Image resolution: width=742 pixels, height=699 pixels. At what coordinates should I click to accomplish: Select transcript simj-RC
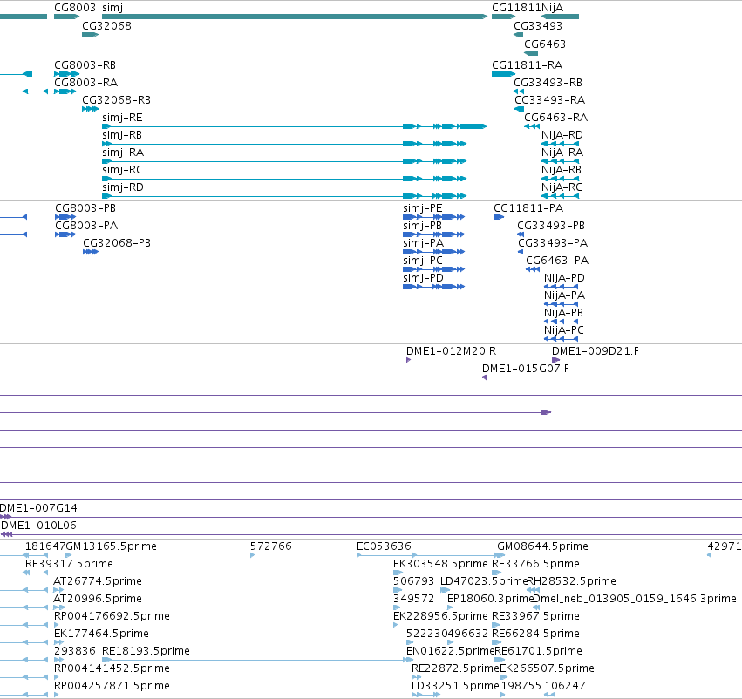[x=123, y=170]
